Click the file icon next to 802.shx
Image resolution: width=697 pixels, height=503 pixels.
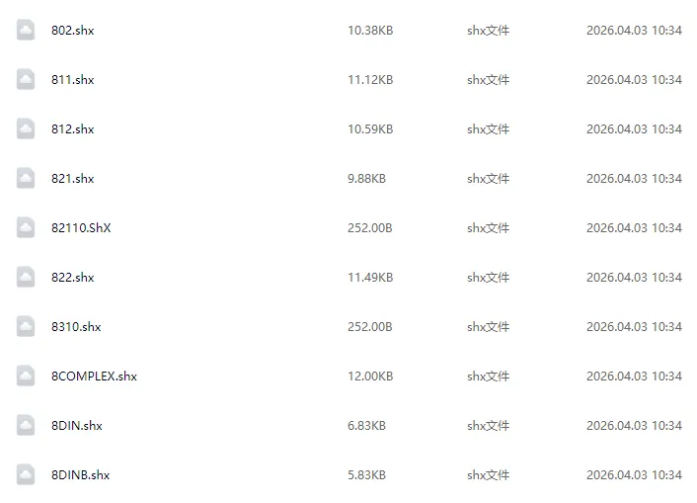click(26, 30)
